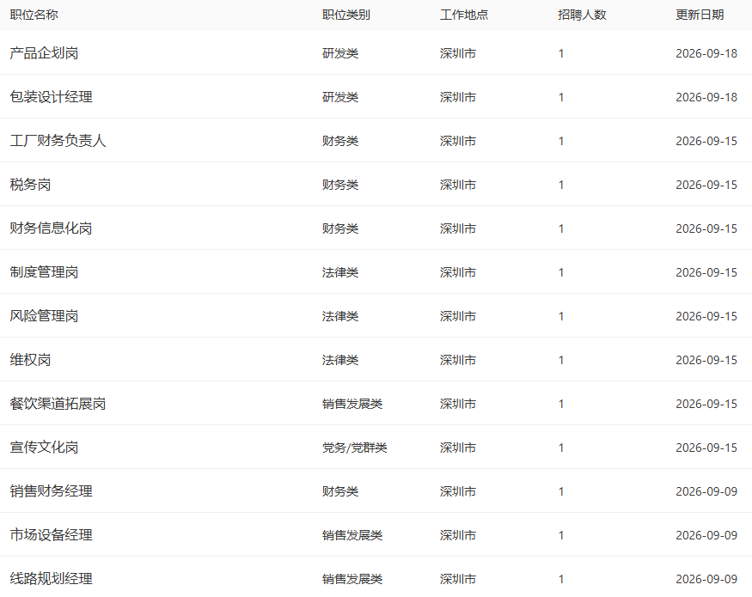
Task: Select the 销售财务经理 position
Action: 51,491
